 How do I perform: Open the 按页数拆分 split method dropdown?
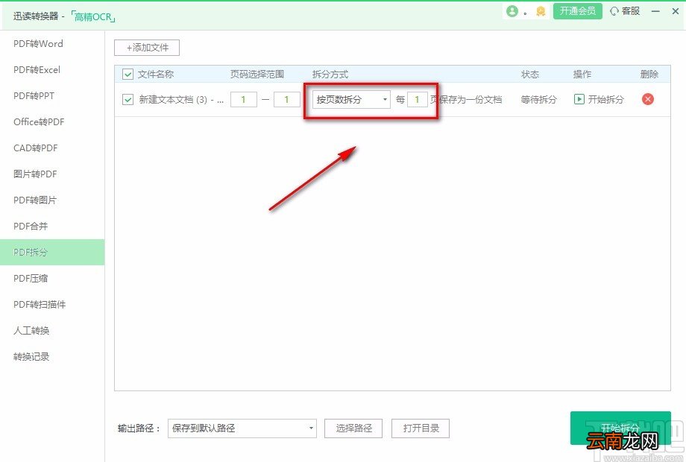(351, 100)
